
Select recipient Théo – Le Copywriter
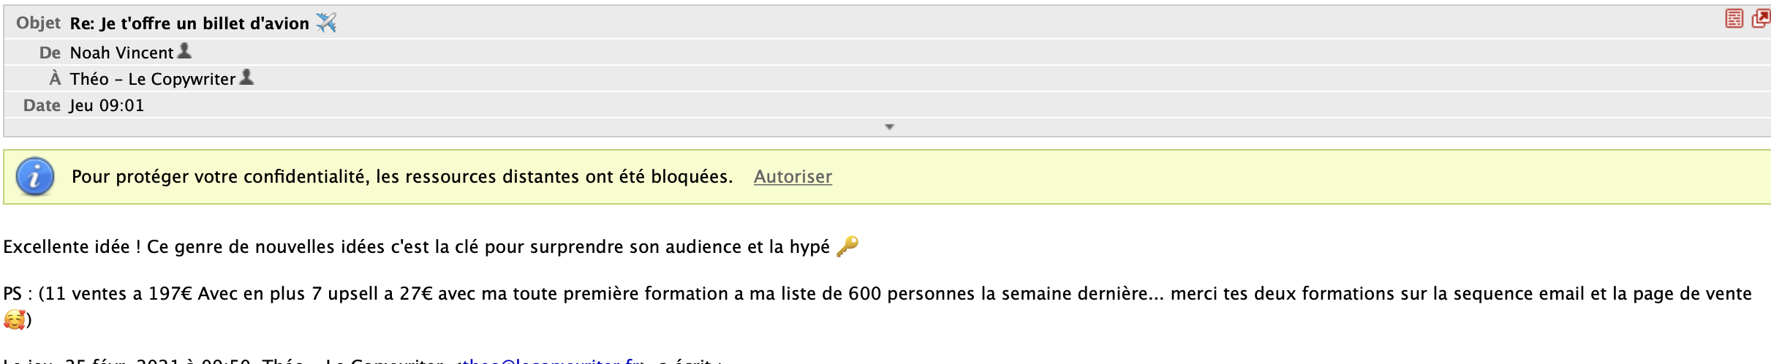pos(153,79)
